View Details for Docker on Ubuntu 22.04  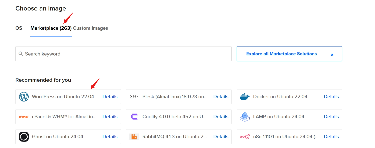click(331, 97)
